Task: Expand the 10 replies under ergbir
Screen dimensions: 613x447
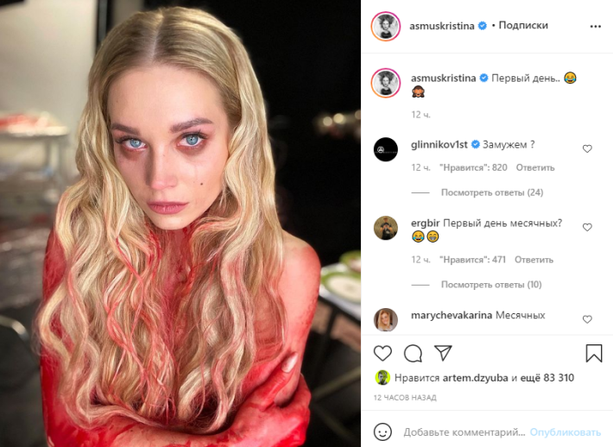Action: coord(491,285)
